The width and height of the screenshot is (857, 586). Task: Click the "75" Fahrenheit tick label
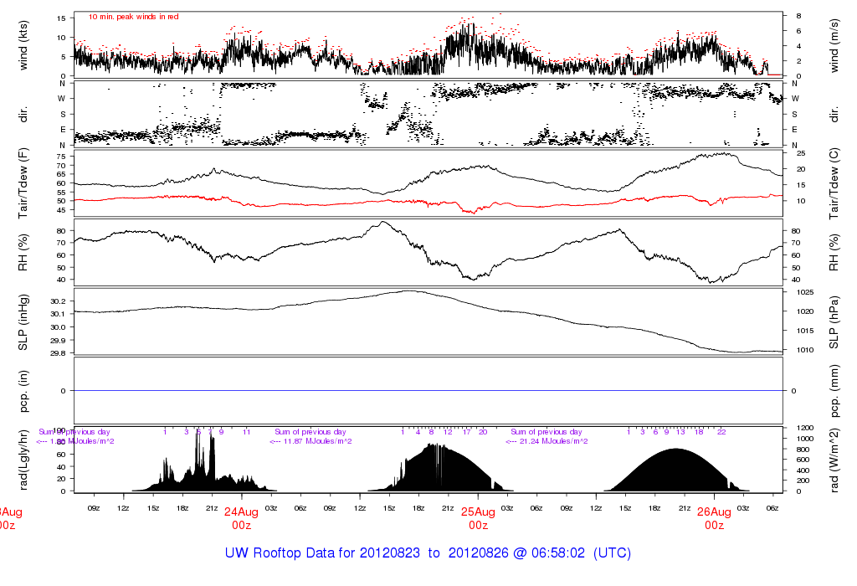[60, 157]
